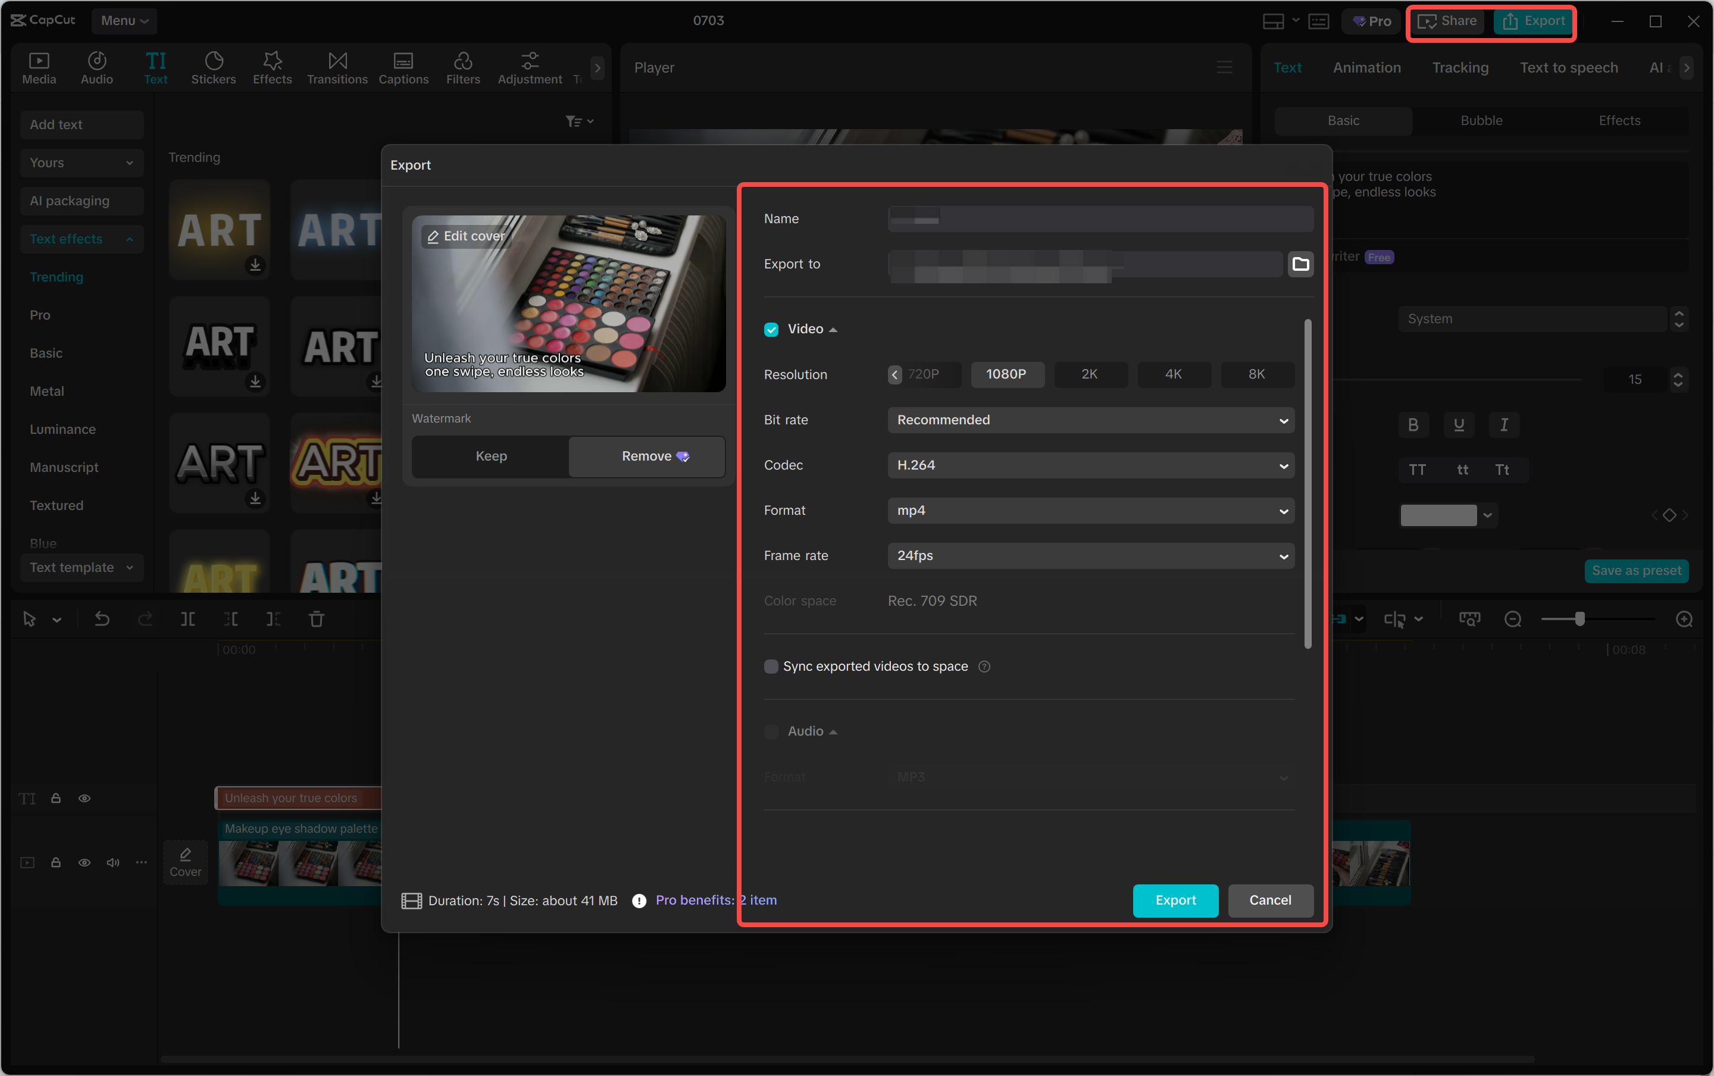Open the Bit rate Recommended dropdown
This screenshot has width=1714, height=1076.
click(x=1090, y=420)
